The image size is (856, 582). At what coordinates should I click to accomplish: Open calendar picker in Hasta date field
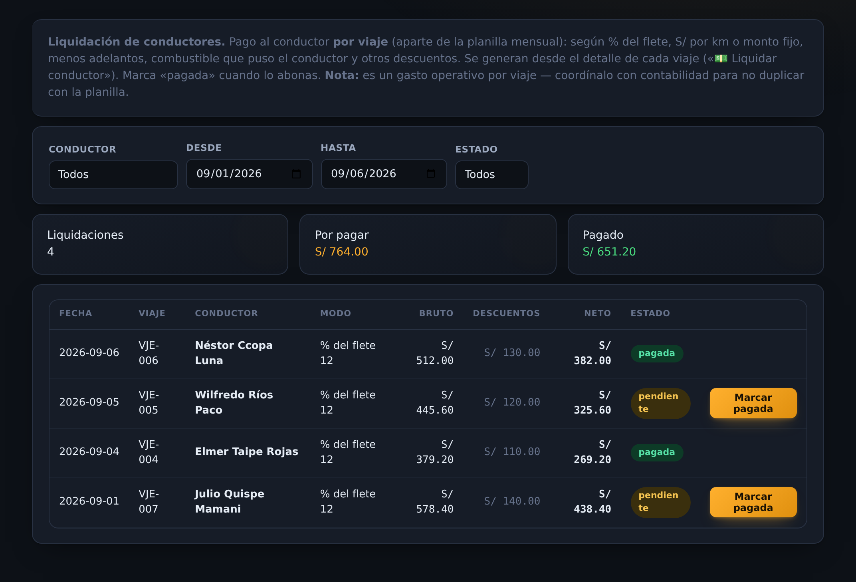(x=430, y=174)
